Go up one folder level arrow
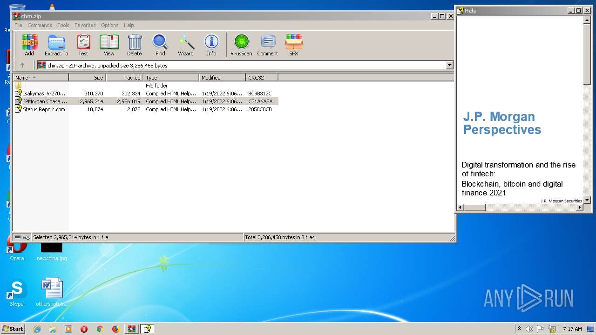 tap(22, 65)
